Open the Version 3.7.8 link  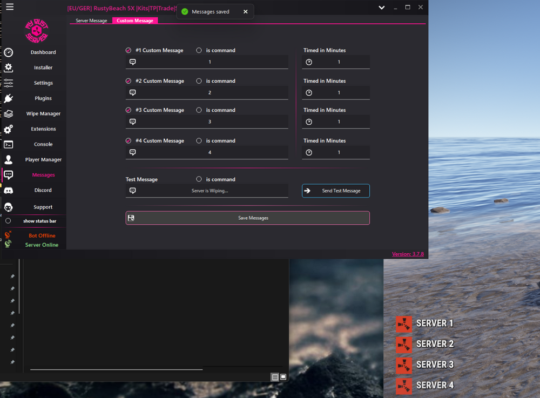point(408,254)
